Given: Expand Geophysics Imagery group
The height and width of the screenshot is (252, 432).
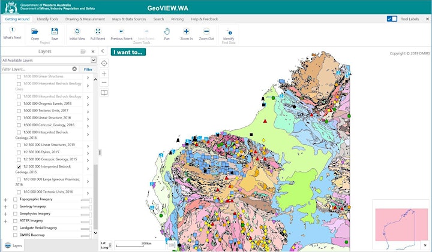Looking at the screenshot, I should click(5, 214).
